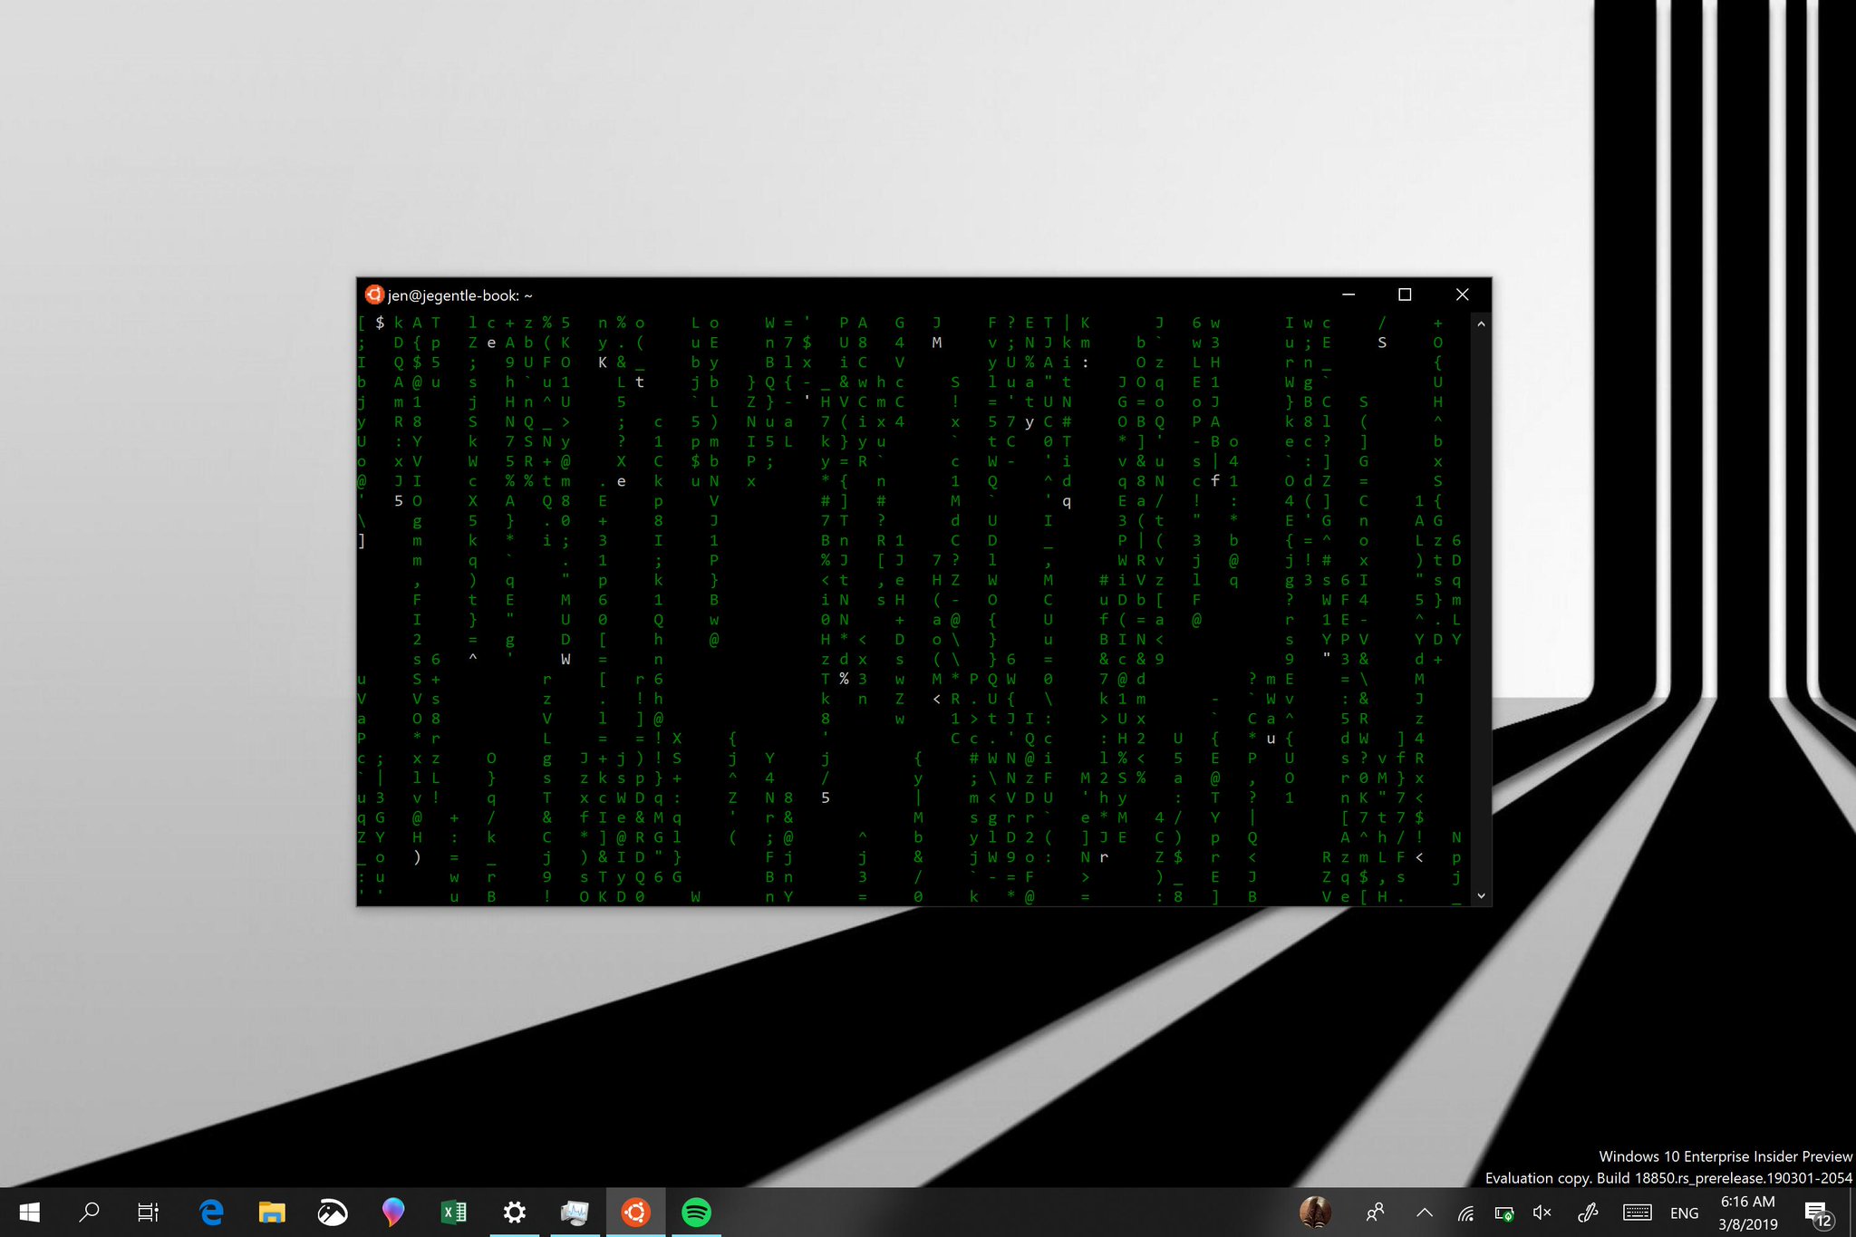The height and width of the screenshot is (1237, 1856).
Task: Open File Explorer from the taskbar
Action: [271, 1213]
